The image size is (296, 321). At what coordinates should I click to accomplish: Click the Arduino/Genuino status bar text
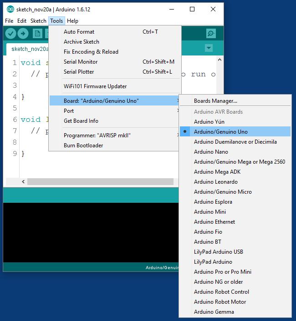point(162,267)
